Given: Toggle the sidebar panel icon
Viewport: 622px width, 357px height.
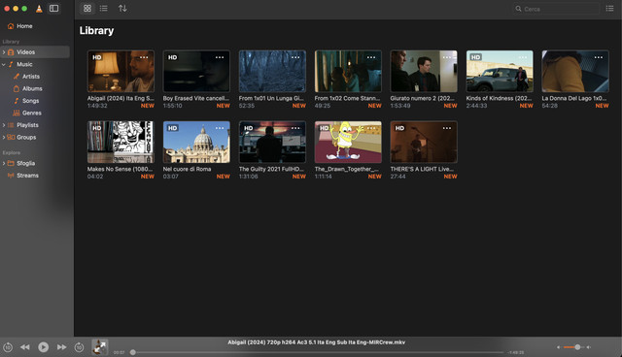Looking at the screenshot, I should (x=54, y=9).
